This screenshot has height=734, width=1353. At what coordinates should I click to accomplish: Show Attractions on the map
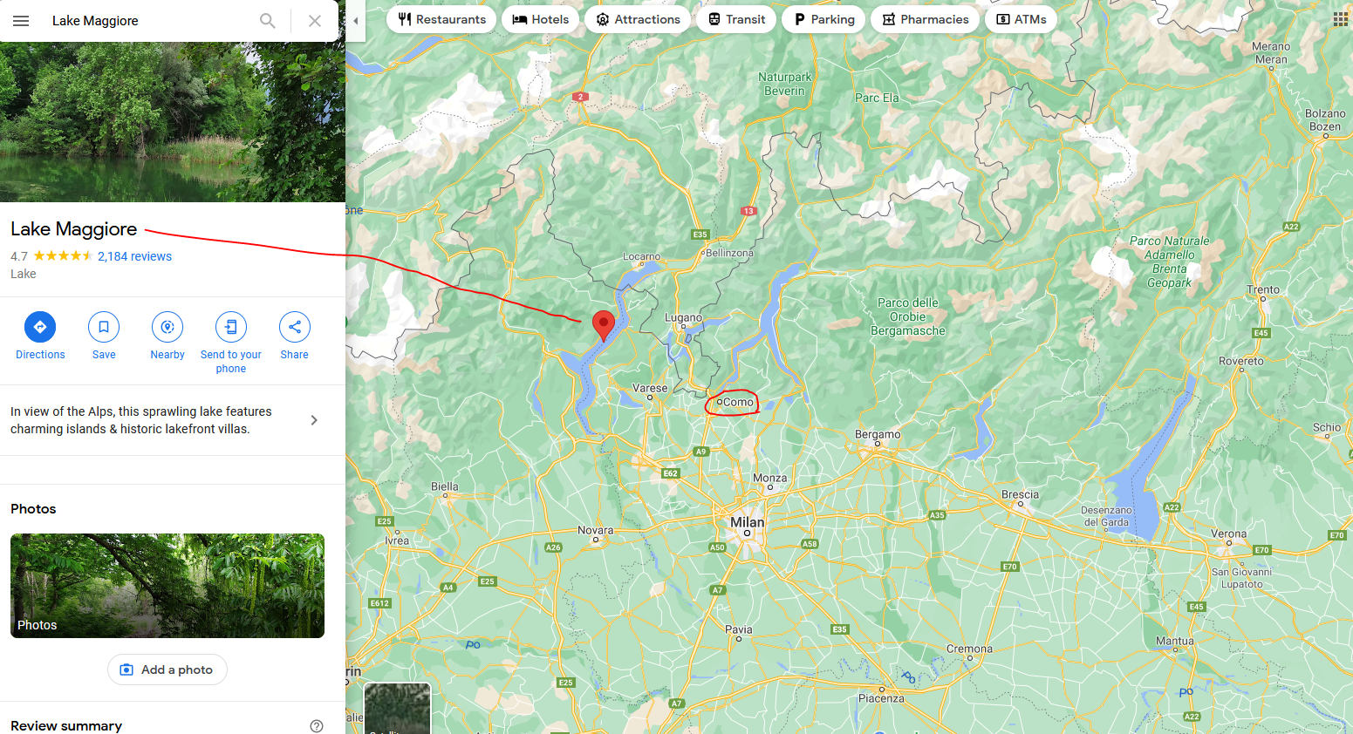tap(638, 19)
